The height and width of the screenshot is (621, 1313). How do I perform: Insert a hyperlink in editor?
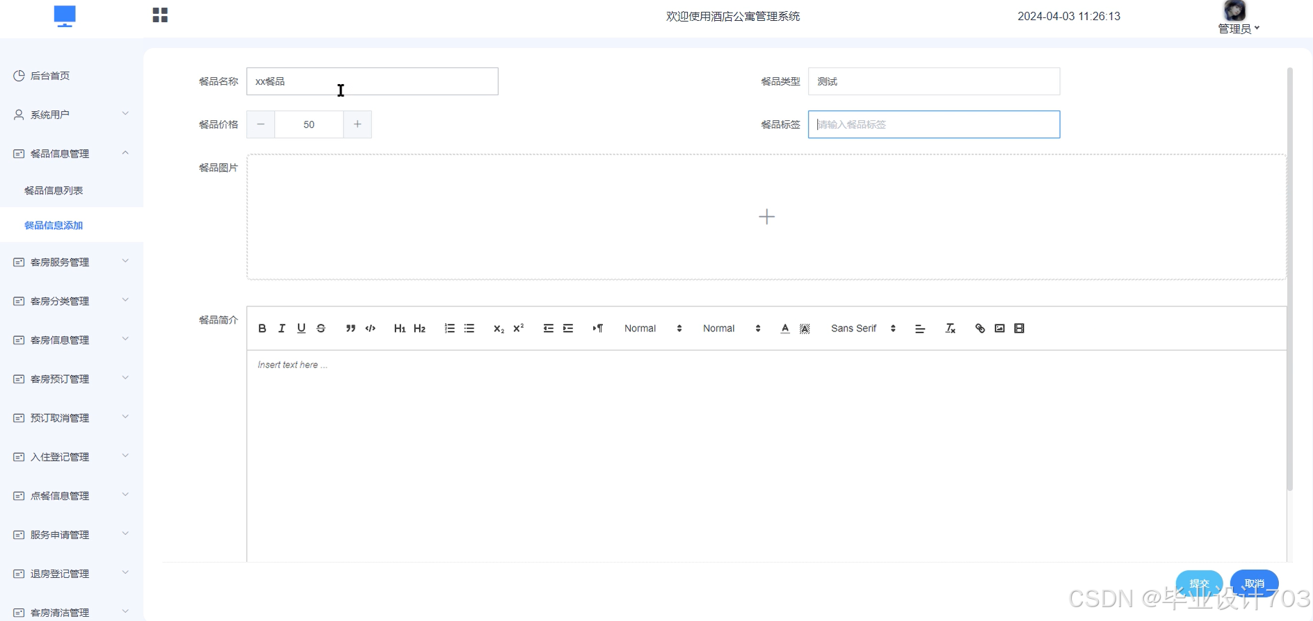pyautogui.click(x=980, y=329)
